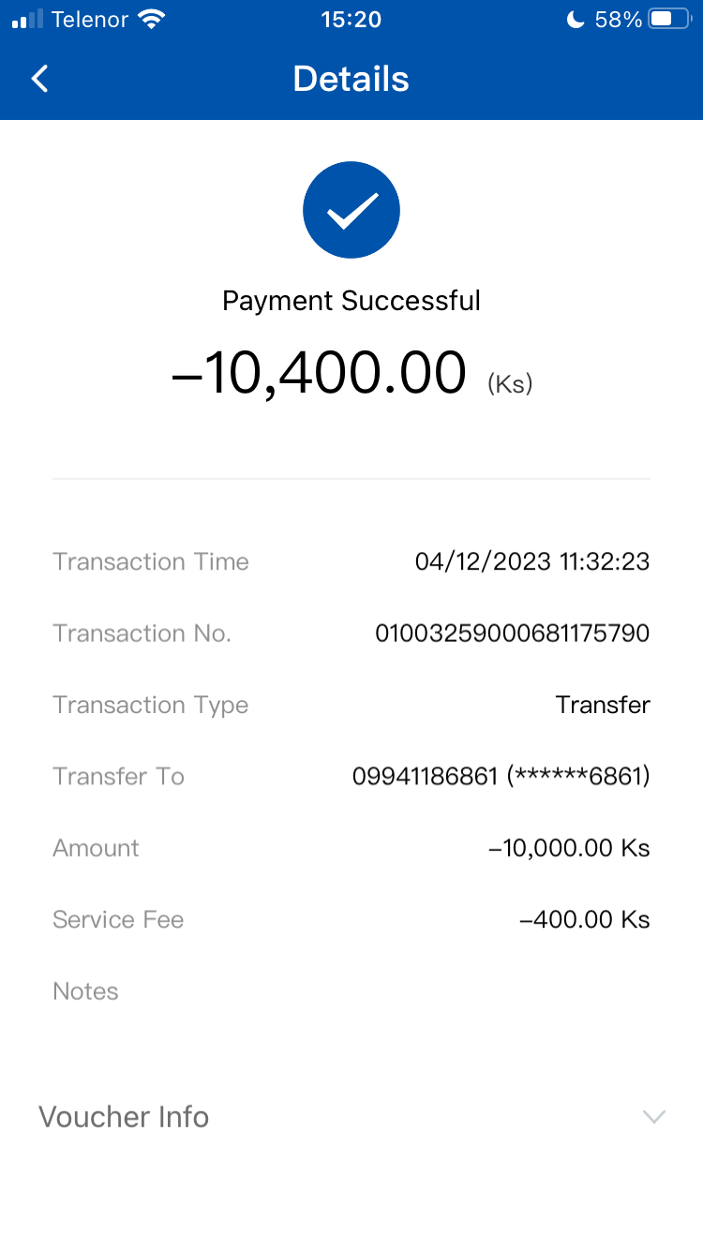Tap the Telenor carrier label
This screenshot has height=1250, width=703.
pos(90,20)
